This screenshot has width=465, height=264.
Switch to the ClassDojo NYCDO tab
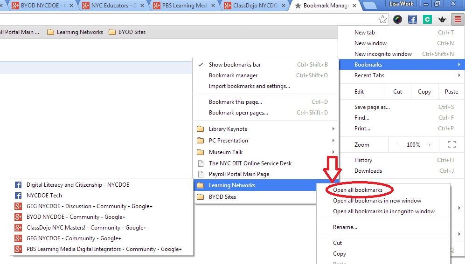(254, 5)
